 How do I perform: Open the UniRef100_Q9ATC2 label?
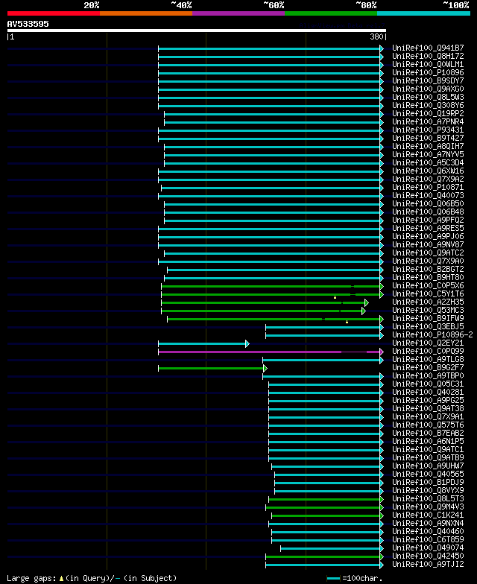428,253
